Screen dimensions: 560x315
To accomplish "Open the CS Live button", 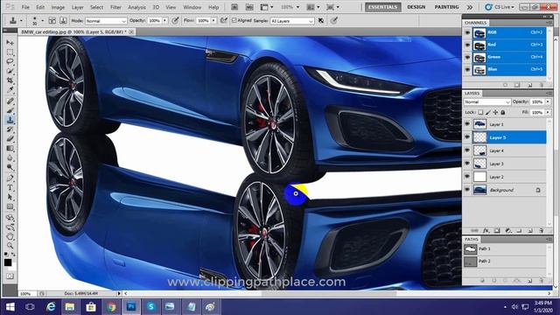I will [x=500, y=7].
